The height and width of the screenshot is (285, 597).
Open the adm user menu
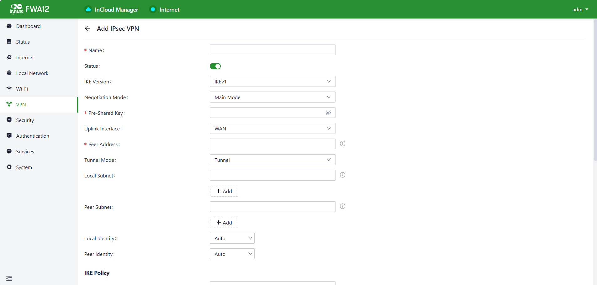[x=580, y=10]
